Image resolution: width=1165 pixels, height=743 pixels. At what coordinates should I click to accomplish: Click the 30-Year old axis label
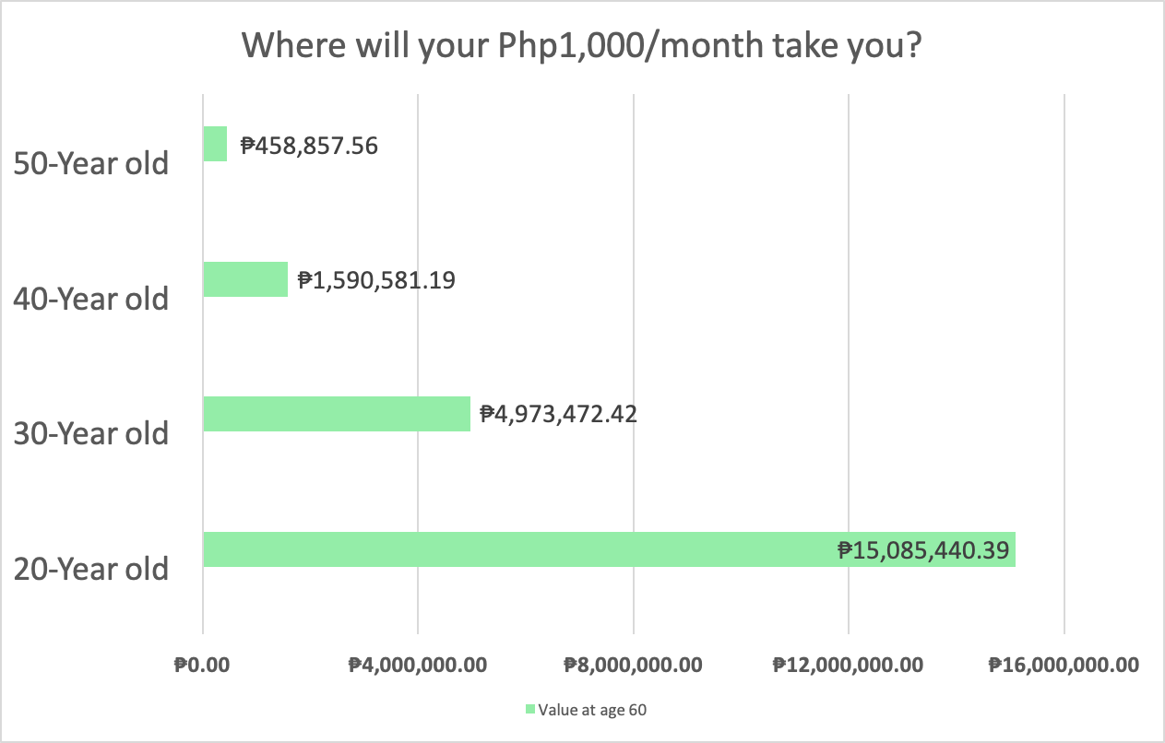pos(92,433)
